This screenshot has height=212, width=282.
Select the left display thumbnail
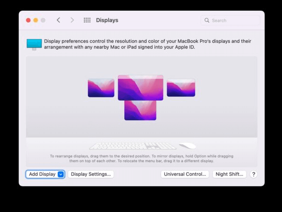101,88
